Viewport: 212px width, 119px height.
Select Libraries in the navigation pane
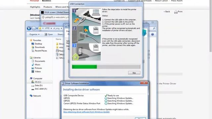tap(35, 58)
